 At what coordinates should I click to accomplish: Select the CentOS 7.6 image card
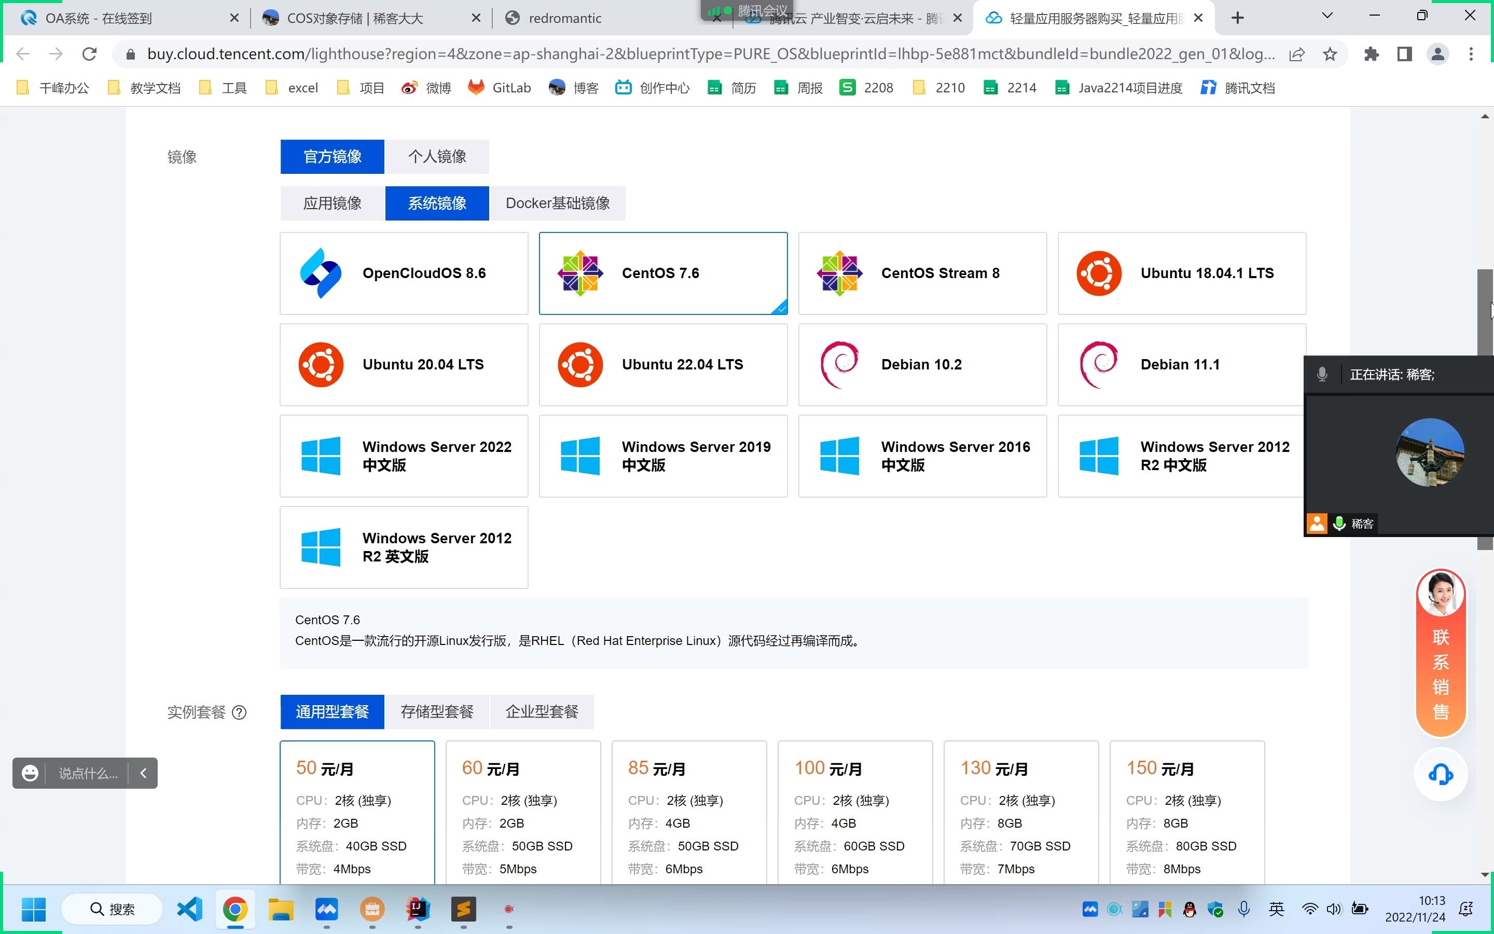coord(663,273)
